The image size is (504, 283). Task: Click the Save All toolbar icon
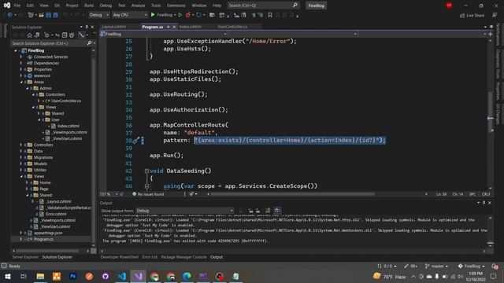click(x=55, y=15)
